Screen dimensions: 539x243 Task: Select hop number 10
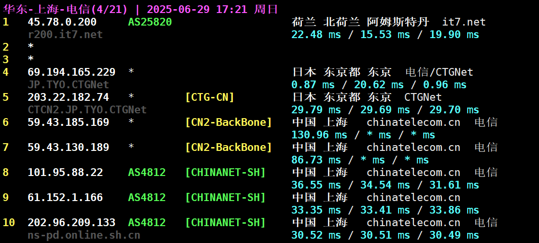click(x=9, y=222)
